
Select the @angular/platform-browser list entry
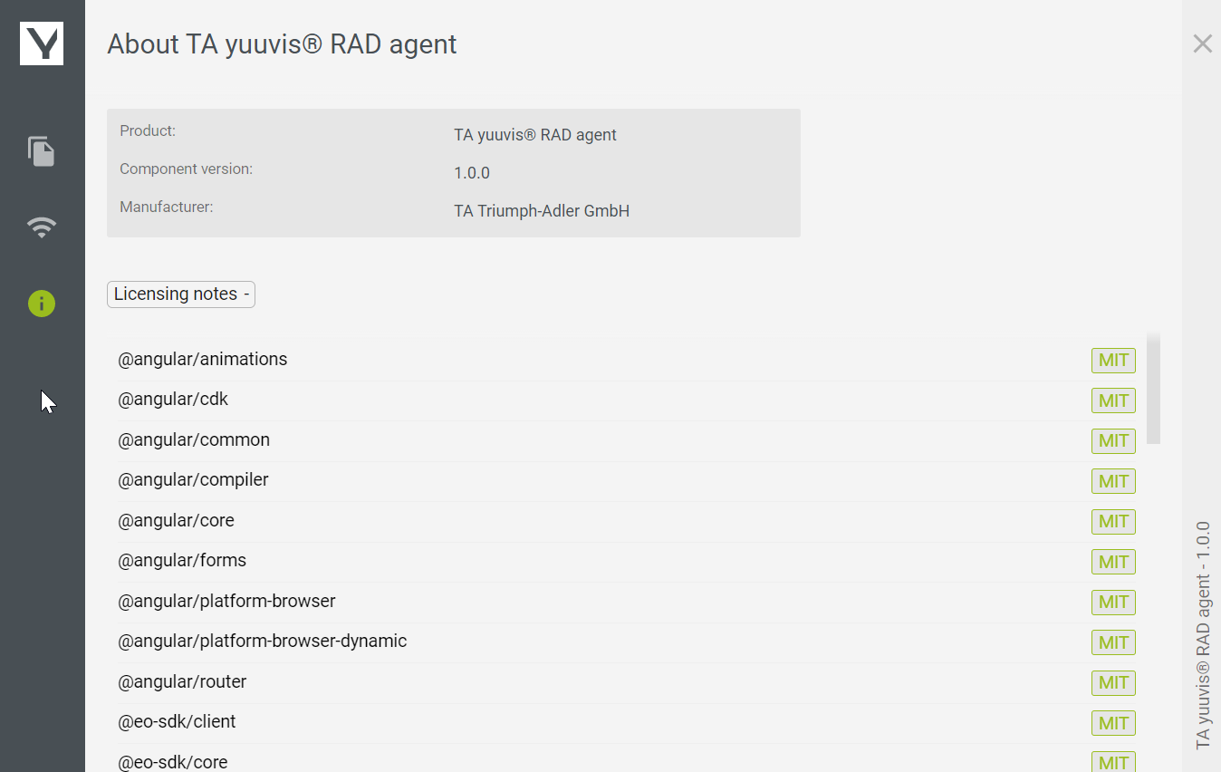226,601
